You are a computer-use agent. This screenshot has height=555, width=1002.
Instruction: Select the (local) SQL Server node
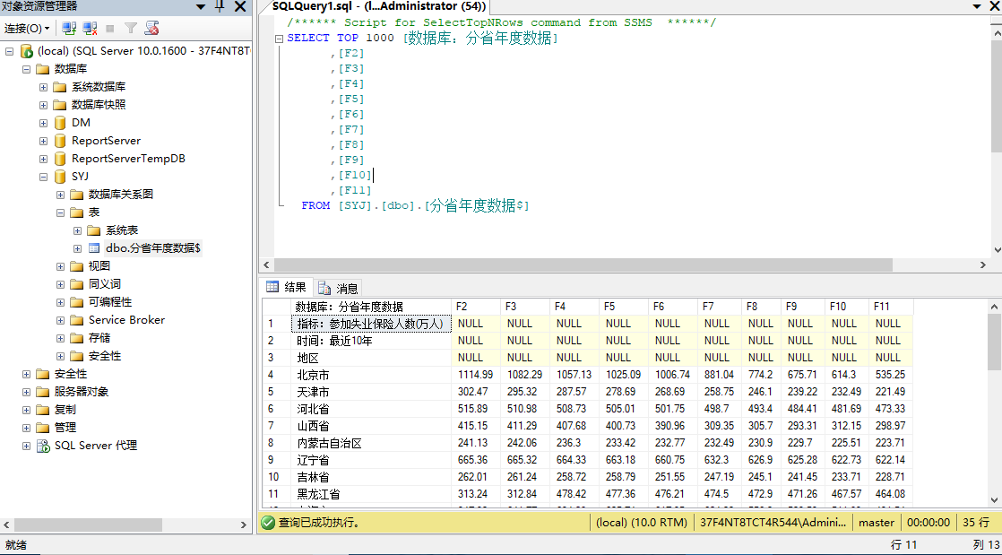pyautogui.click(x=143, y=50)
